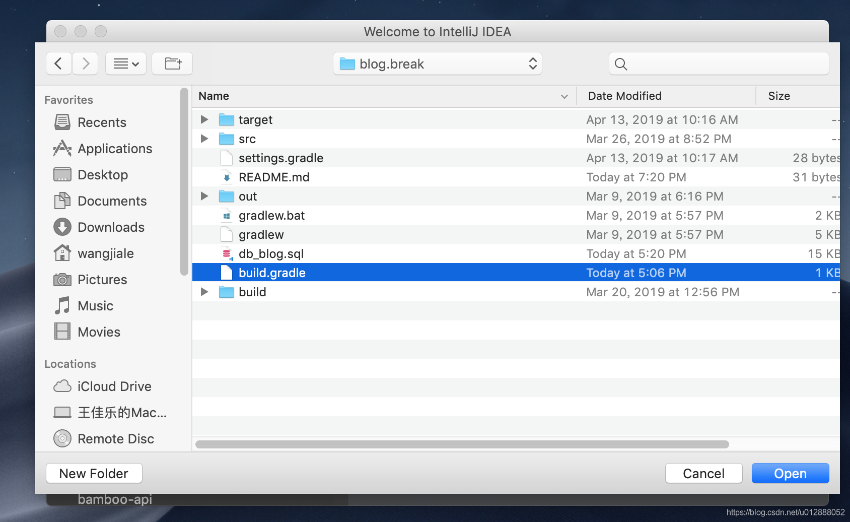Select the gradlew.bat file icon
Screen dimensions: 850x522
point(227,215)
